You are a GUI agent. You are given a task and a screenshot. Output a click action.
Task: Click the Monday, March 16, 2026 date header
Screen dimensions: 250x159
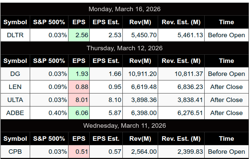click(125, 9)
